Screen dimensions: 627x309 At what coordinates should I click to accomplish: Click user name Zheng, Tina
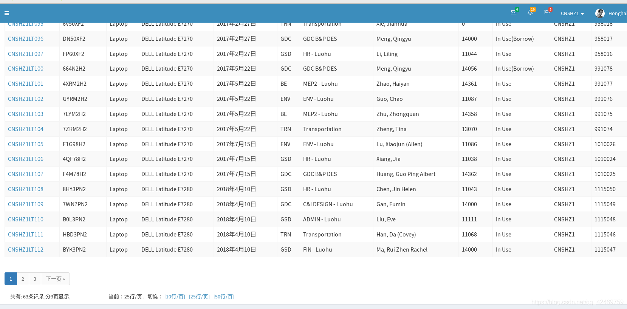click(x=392, y=129)
